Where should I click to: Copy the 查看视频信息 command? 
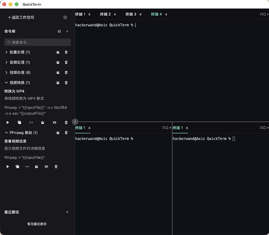[17, 166]
